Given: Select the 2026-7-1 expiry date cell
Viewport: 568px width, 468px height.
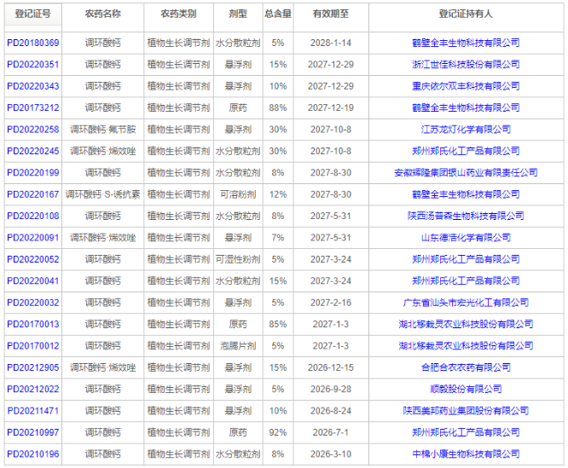Looking at the screenshot, I should (x=331, y=432).
